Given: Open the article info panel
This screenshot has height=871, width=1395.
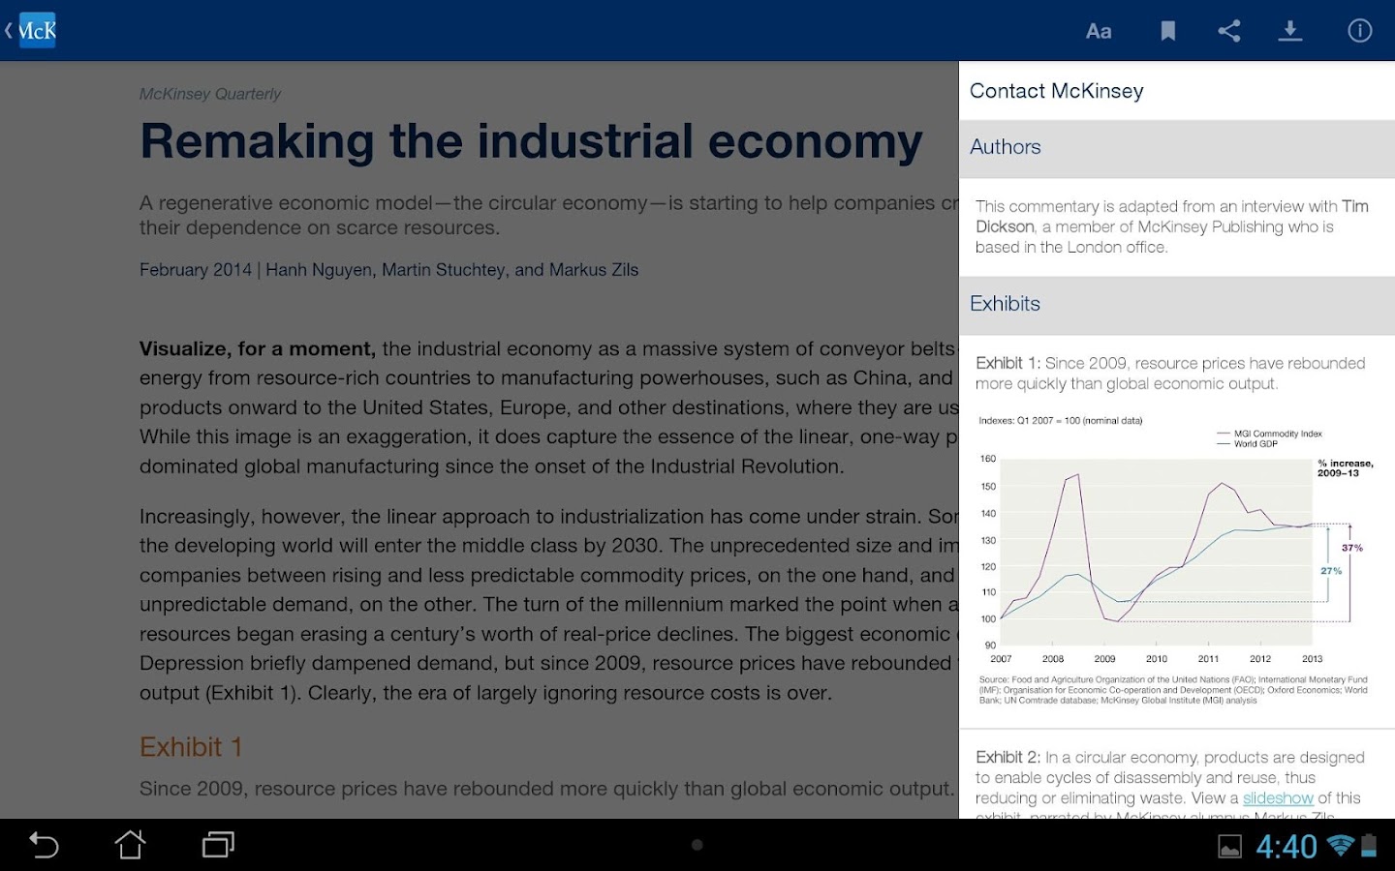Looking at the screenshot, I should point(1359,30).
